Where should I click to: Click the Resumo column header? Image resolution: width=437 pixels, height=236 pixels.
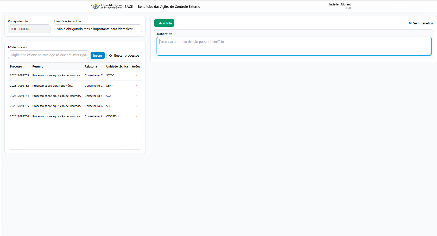[38, 66]
